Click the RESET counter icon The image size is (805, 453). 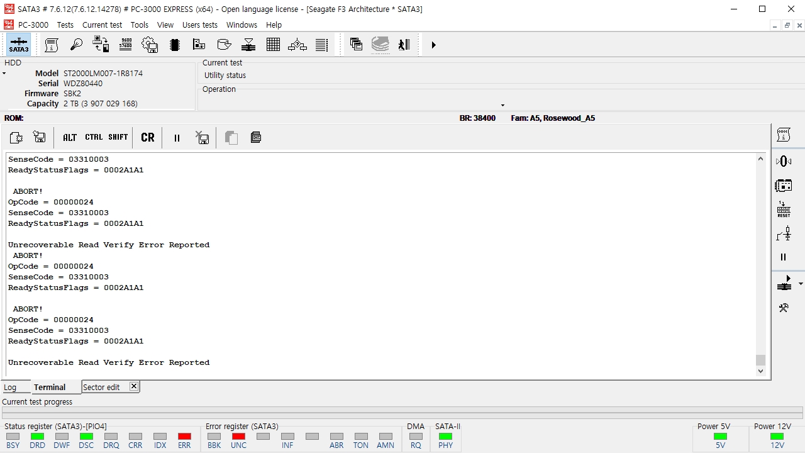tap(784, 210)
